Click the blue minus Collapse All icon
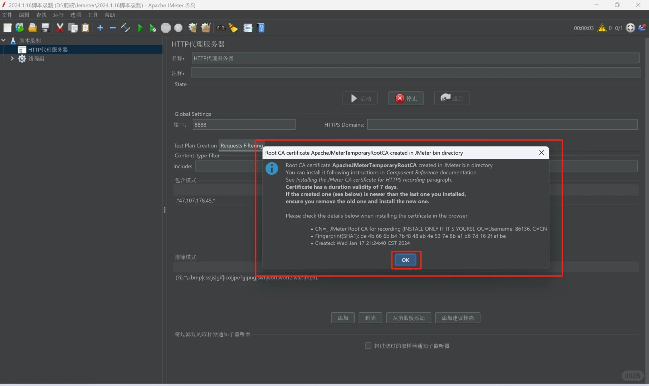649x386 pixels. pyautogui.click(x=113, y=28)
